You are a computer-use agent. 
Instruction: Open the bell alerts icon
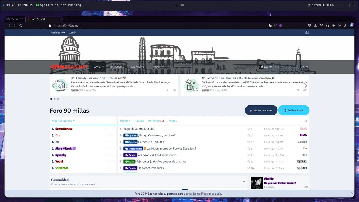point(283,67)
